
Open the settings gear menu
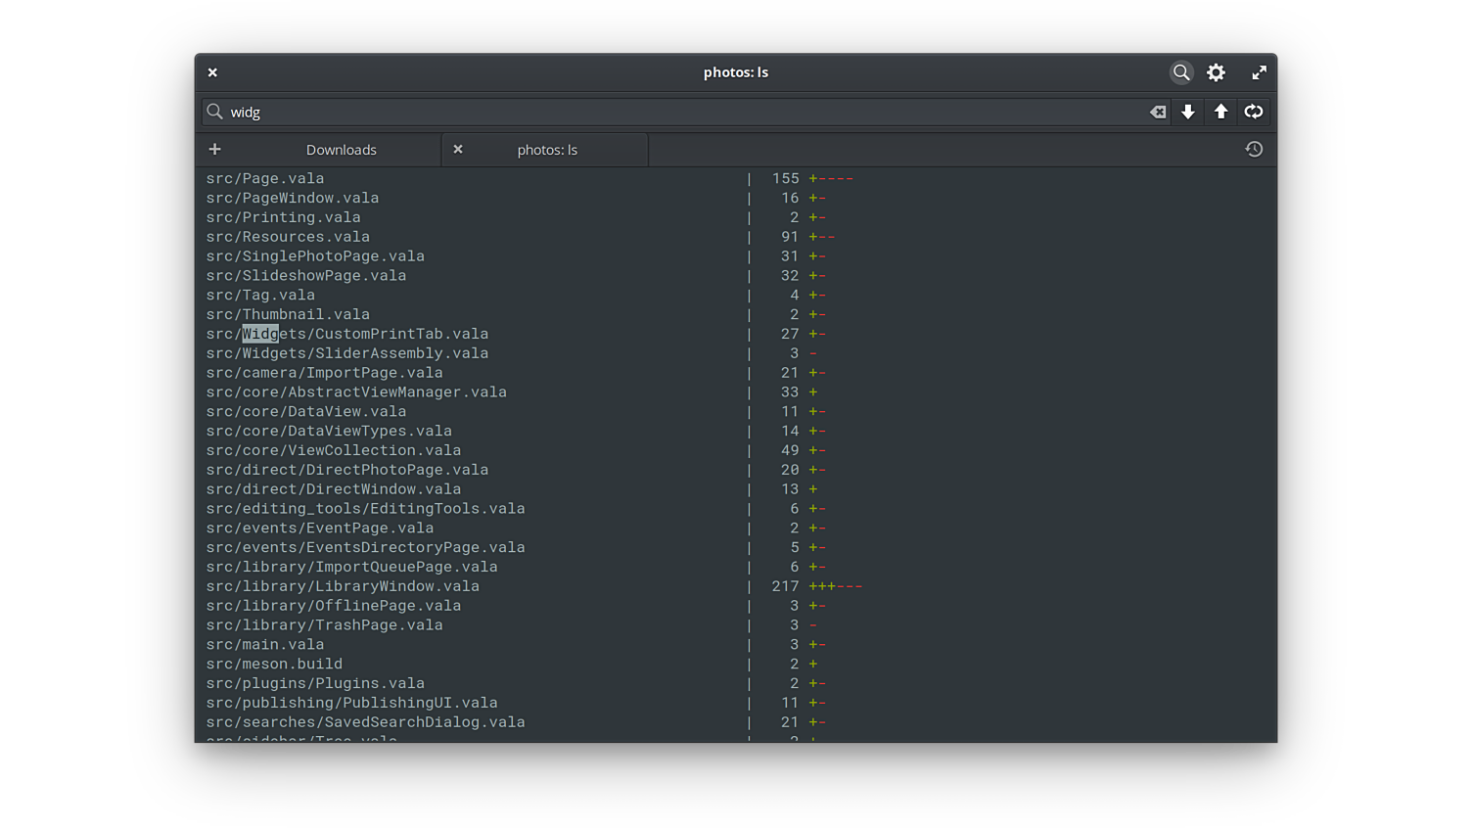point(1216,72)
